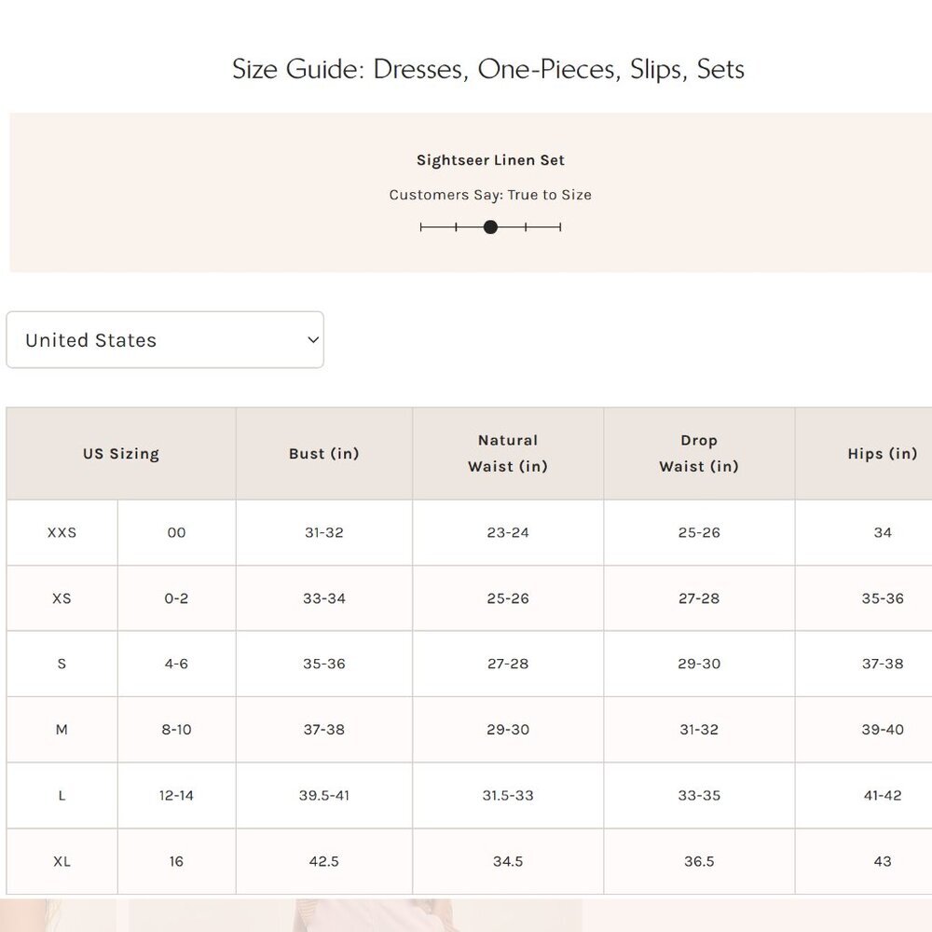Viewport: 932px width, 932px height.
Task: Click drop waist value '33-35'
Action: (699, 795)
